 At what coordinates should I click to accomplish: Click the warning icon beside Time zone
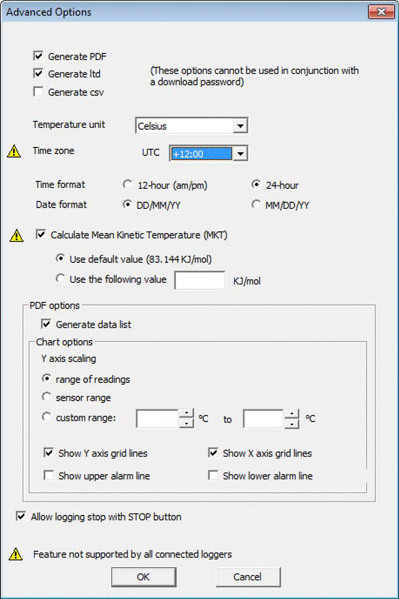coord(13,150)
